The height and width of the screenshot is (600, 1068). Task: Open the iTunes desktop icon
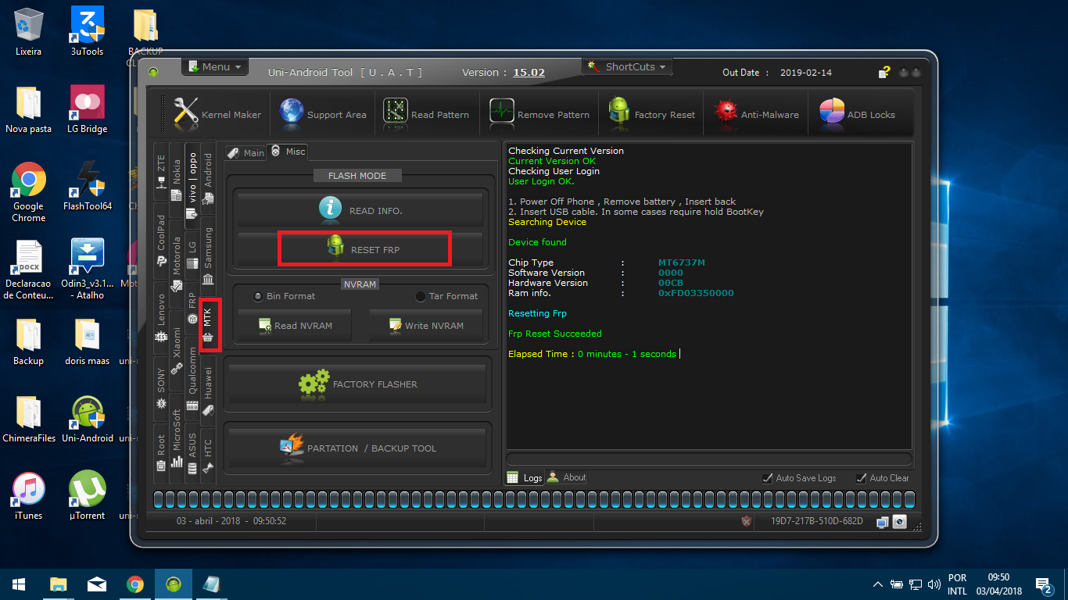tap(29, 495)
